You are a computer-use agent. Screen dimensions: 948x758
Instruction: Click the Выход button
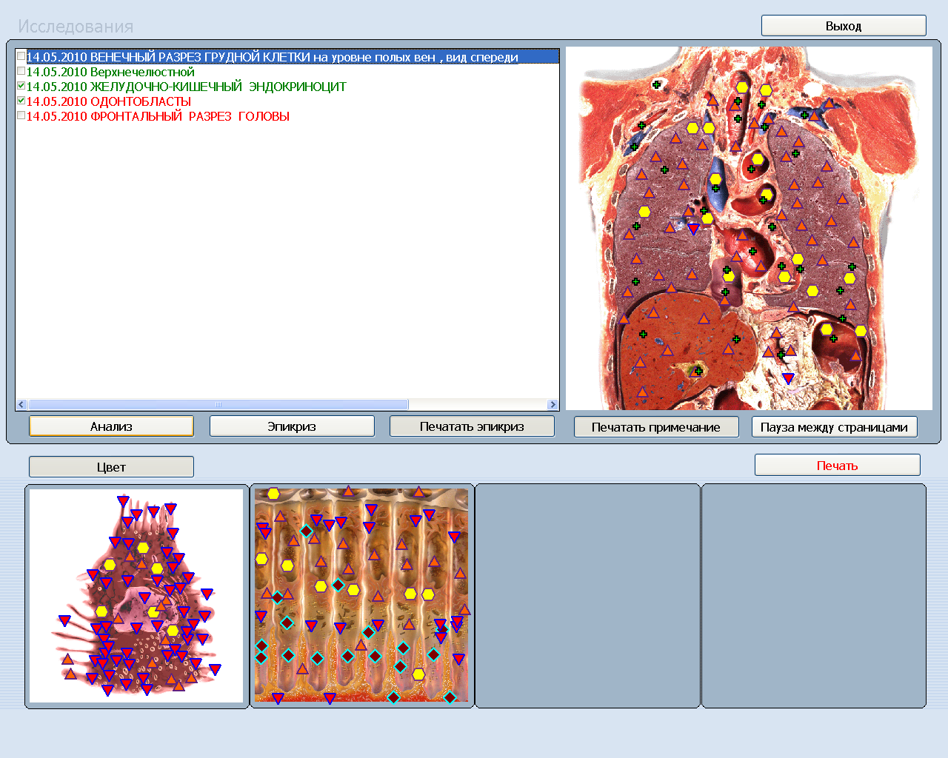click(x=844, y=26)
